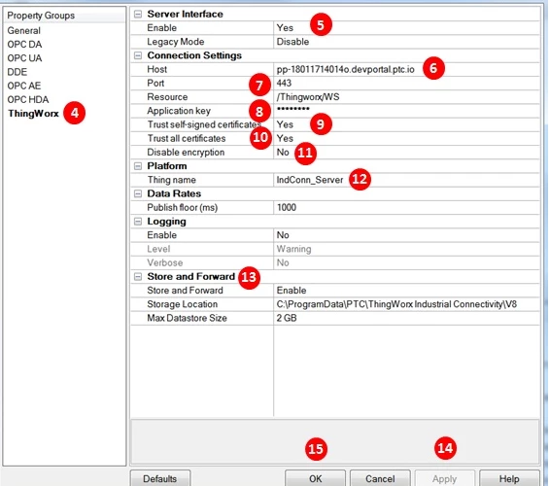The width and height of the screenshot is (549, 486).
Task: Toggle Trust self-signed certificates value
Action: (406, 124)
